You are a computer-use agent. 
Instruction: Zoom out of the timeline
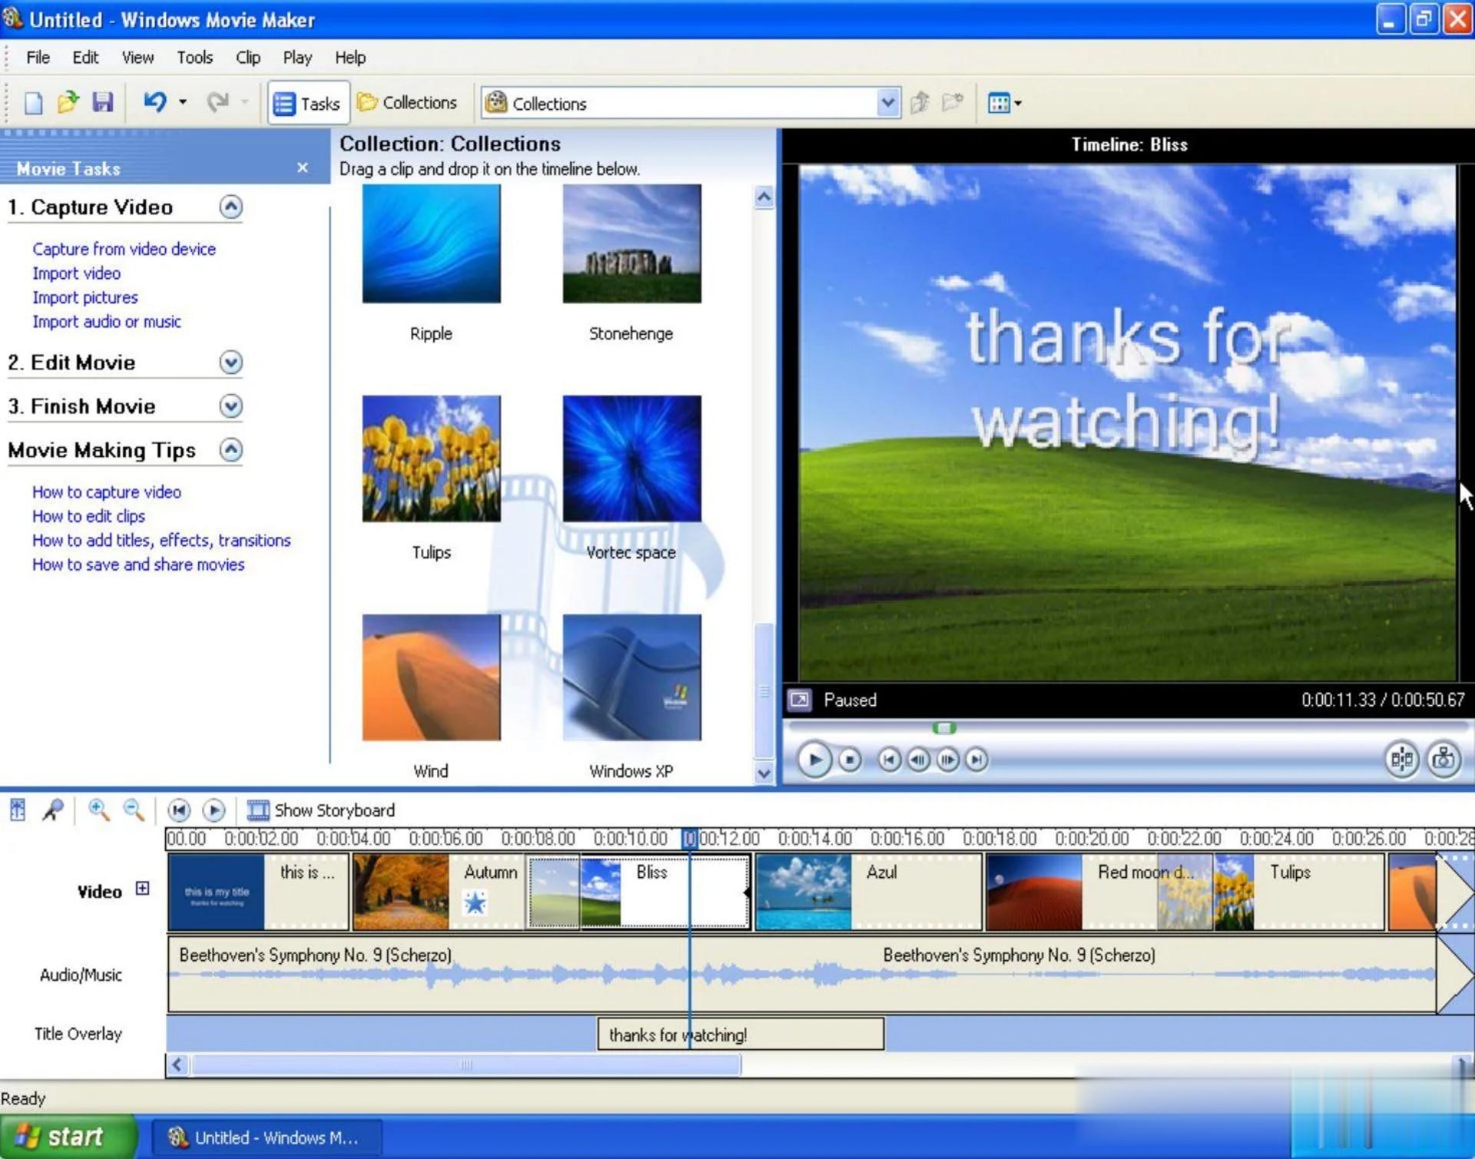click(133, 810)
